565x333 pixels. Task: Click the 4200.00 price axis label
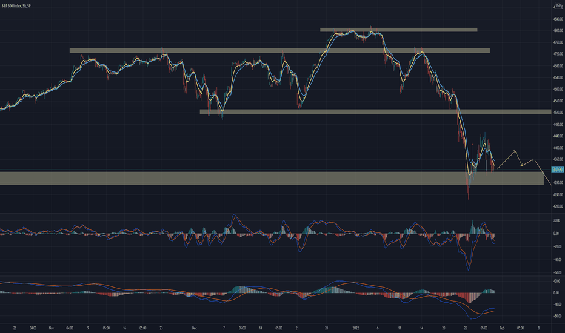pos(558,206)
